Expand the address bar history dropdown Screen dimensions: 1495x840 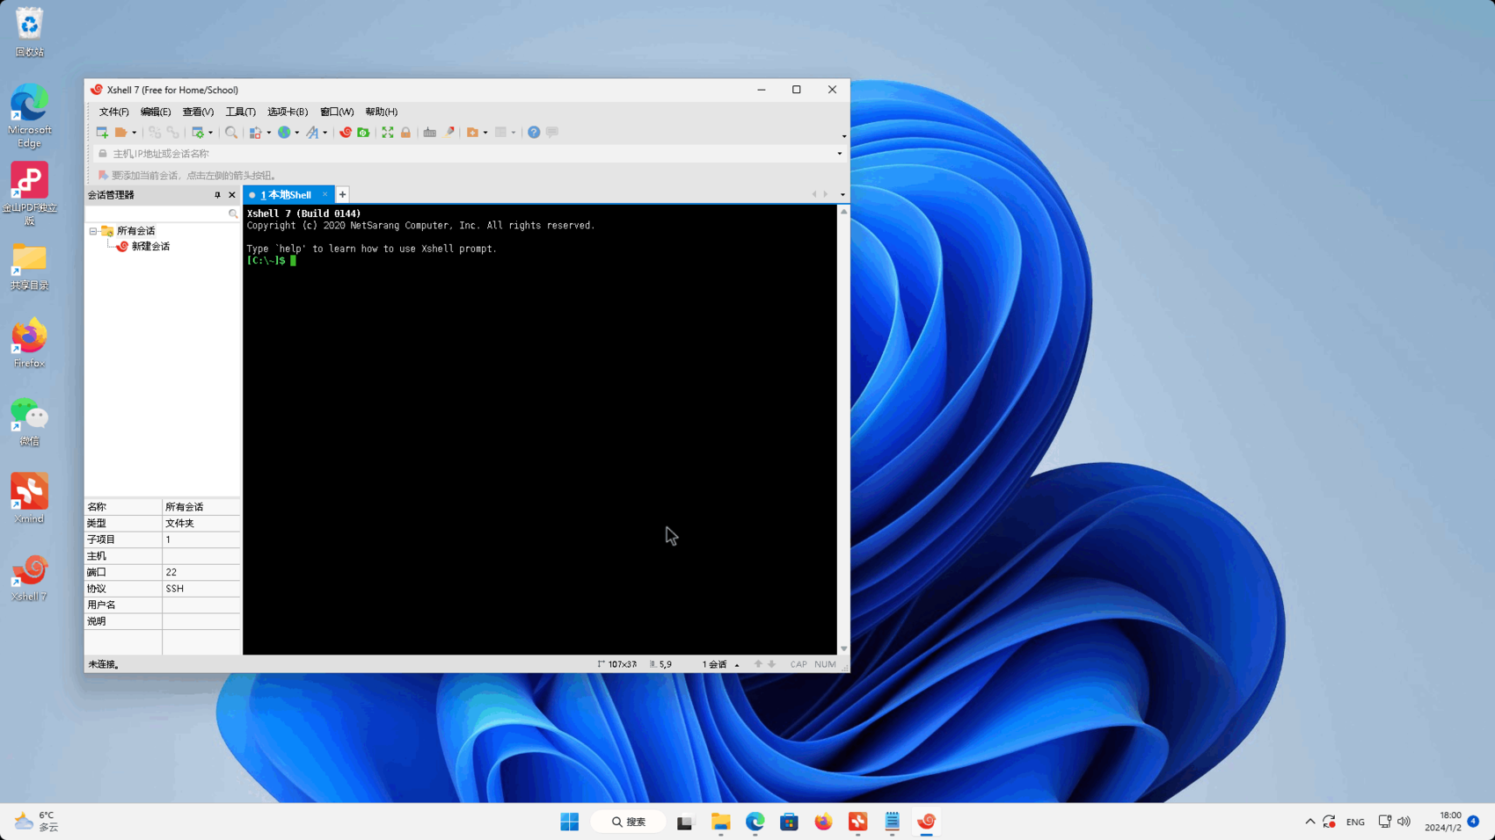point(840,154)
